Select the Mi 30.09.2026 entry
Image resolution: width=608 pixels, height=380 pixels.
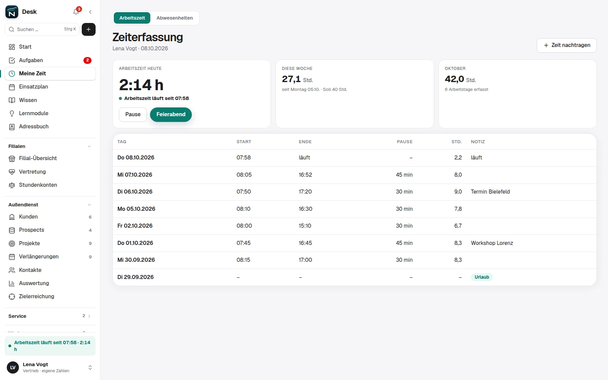click(355, 260)
